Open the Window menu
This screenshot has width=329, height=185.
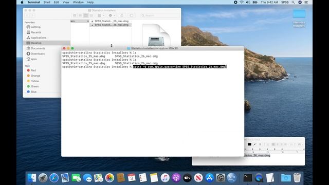(78, 2)
